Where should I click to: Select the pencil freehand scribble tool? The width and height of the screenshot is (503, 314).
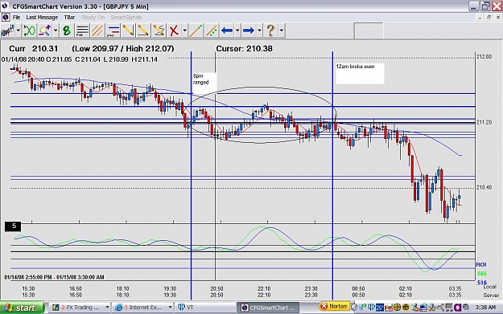pyautogui.click(x=159, y=31)
